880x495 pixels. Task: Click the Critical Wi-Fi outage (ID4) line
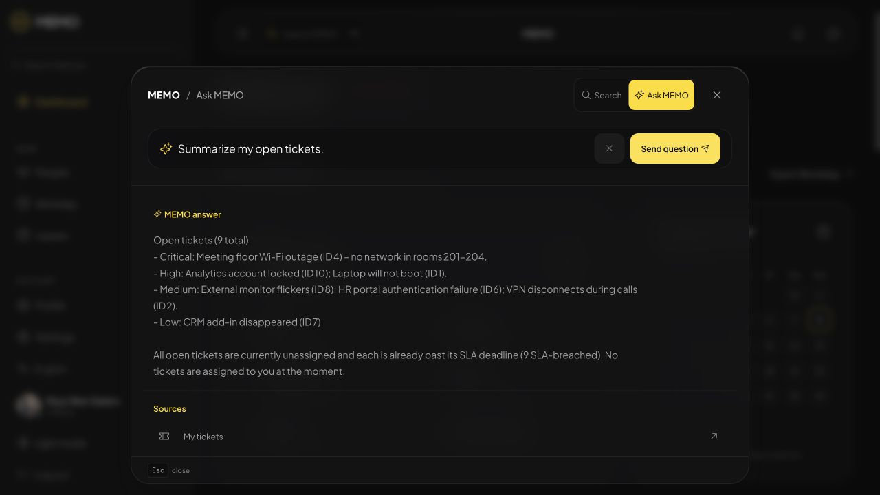[320, 257]
